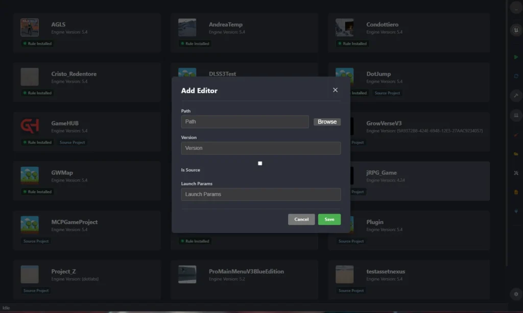The height and width of the screenshot is (313, 523).
Task: Focus the Path input field
Action: [x=245, y=122]
